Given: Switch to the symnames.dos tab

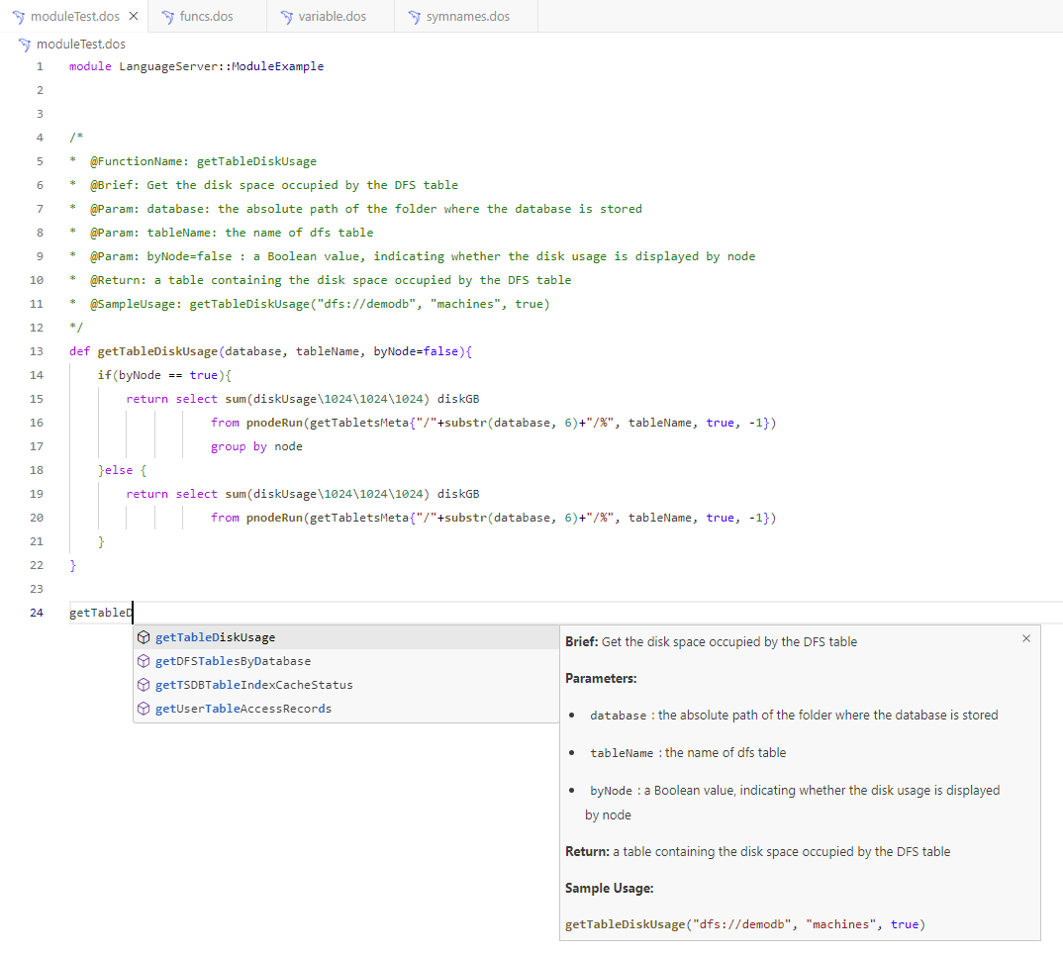Looking at the screenshot, I should 467,17.
